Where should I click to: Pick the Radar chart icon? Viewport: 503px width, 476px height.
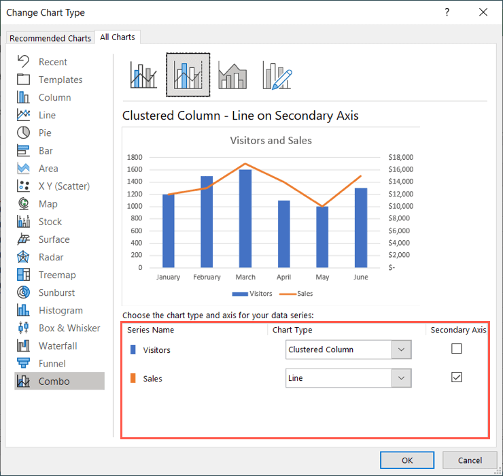click(x=23, y=257)
